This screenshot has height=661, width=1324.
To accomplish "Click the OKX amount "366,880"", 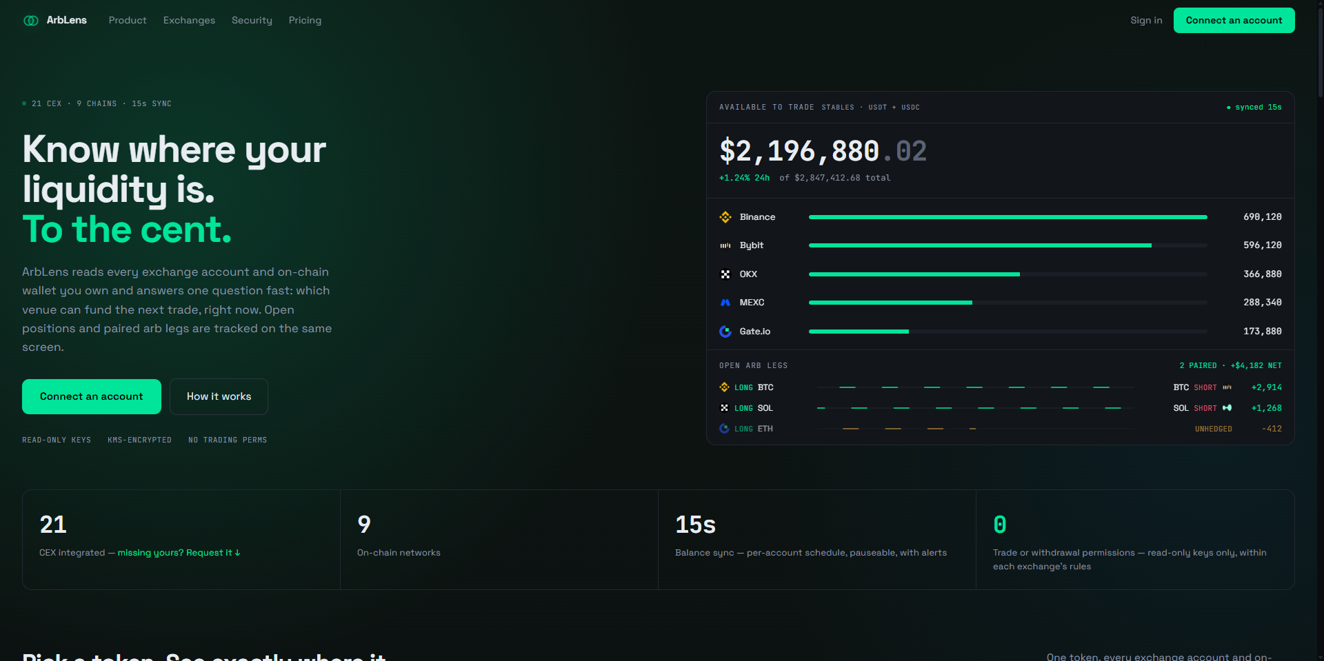I will pos(1262,274).
